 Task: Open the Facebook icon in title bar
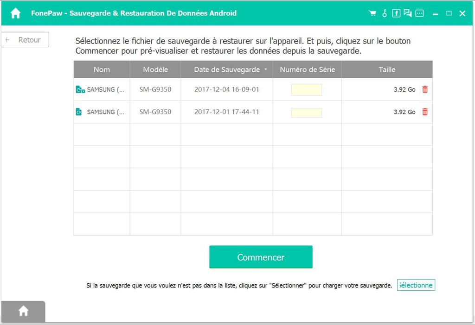pyautogui.click(x=396, y=13)
